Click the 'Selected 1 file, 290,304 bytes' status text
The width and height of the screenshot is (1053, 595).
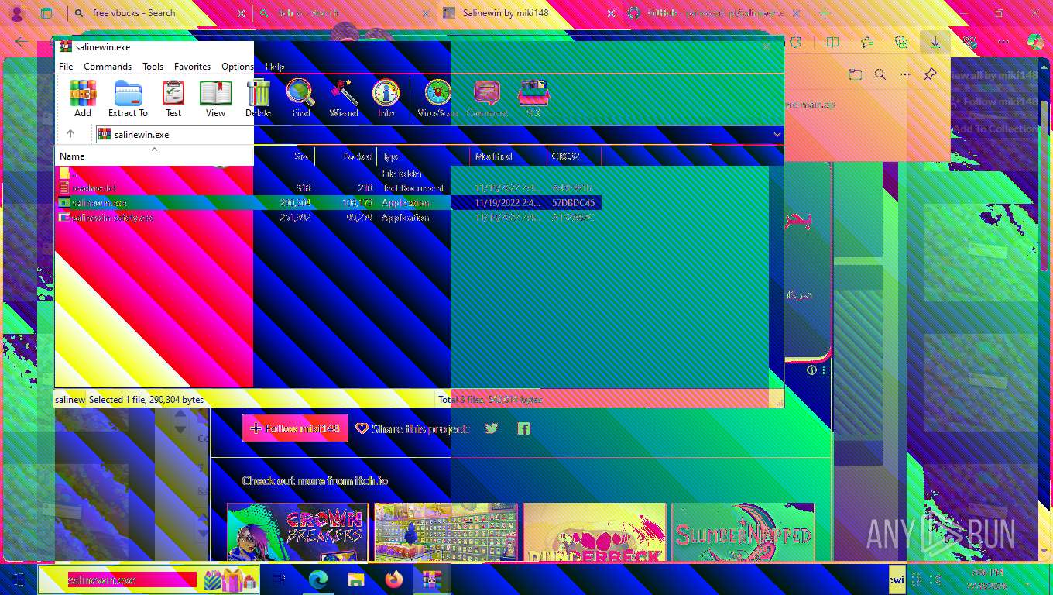(146, 400)
